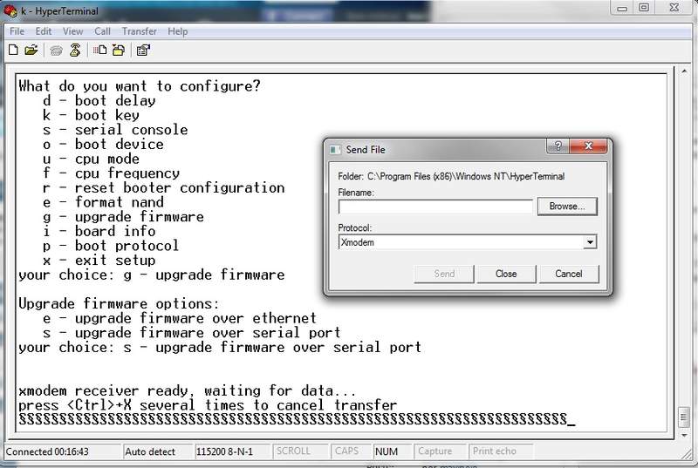Open the File menu

tap(17, 31)
